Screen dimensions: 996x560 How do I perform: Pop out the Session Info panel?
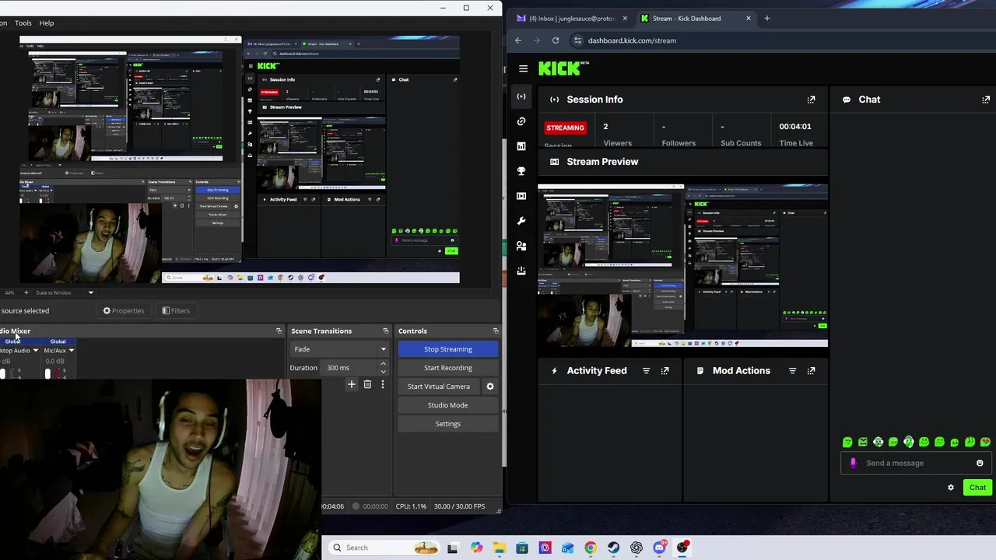point(811,100)
